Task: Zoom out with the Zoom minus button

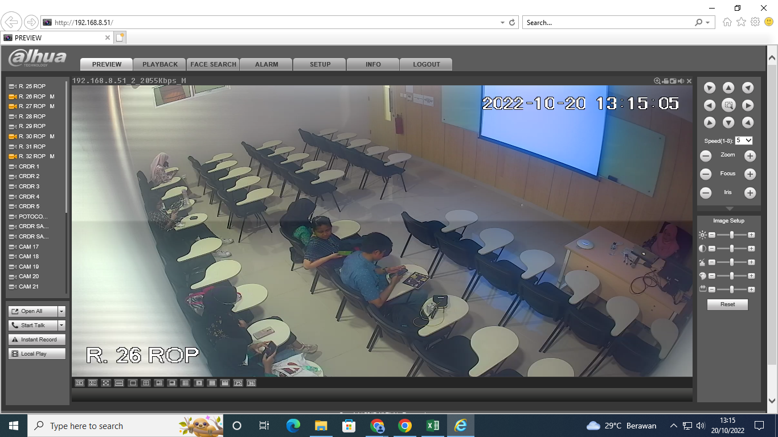Action: pos(706,156)
